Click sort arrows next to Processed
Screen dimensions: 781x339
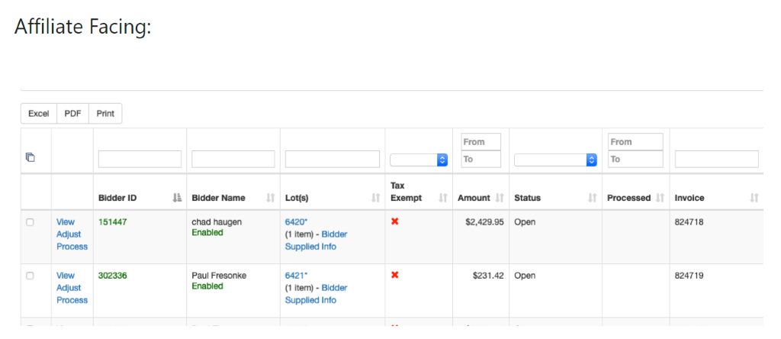pos(660,198)
